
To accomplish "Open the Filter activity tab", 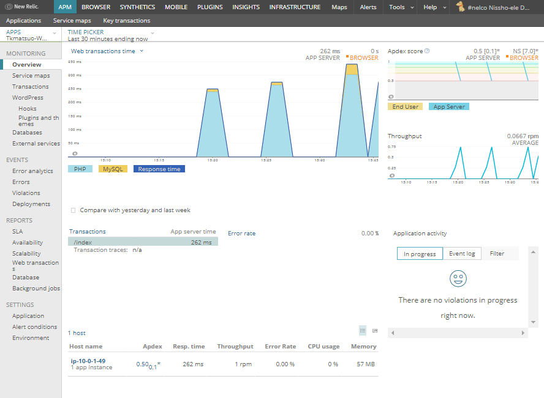I will [x=497, y=254].
